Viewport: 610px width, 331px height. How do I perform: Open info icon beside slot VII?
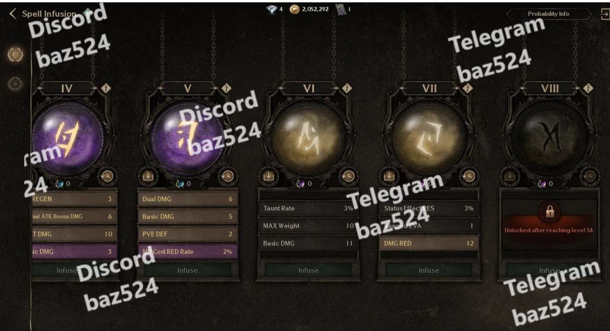click(x=468, y=88)
